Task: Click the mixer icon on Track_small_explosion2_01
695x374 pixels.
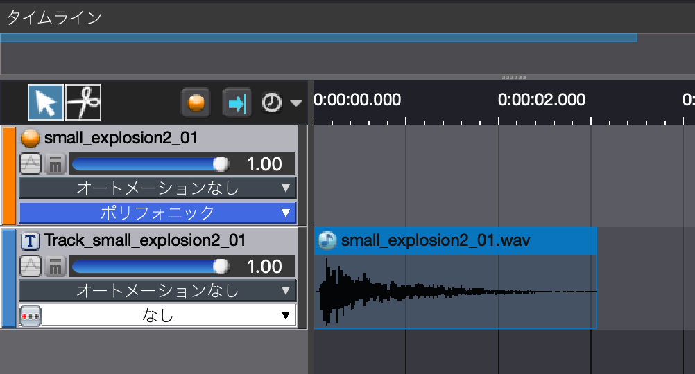Action: click(x=55, y=267)
